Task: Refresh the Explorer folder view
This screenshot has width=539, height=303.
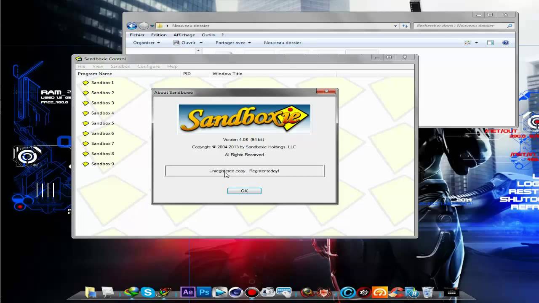Action: click(405, 26)
